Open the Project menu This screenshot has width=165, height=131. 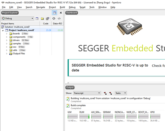pos(52,7)
